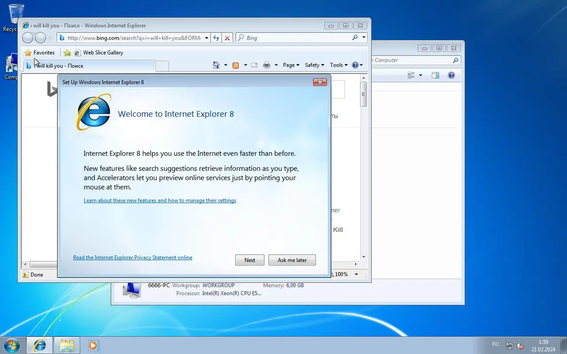The image size is (567, 354).
Task: Expand view options dropdown in Computer window
Action: tap(420, 76)
